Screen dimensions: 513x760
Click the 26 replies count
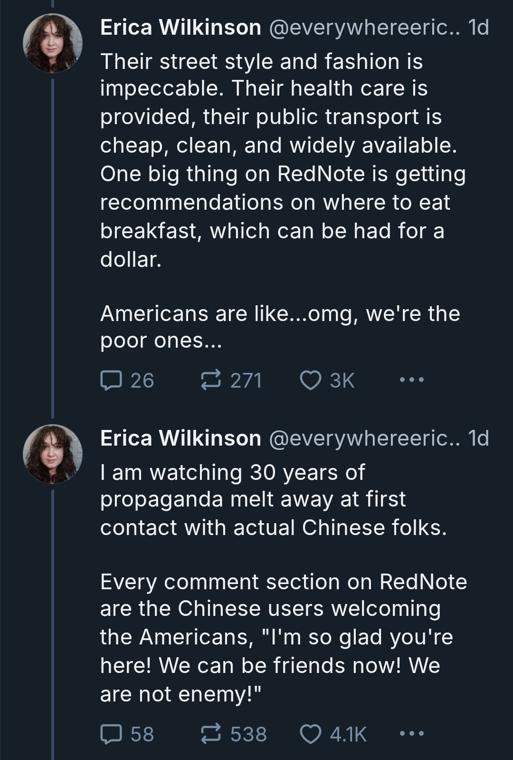[142, 380]
